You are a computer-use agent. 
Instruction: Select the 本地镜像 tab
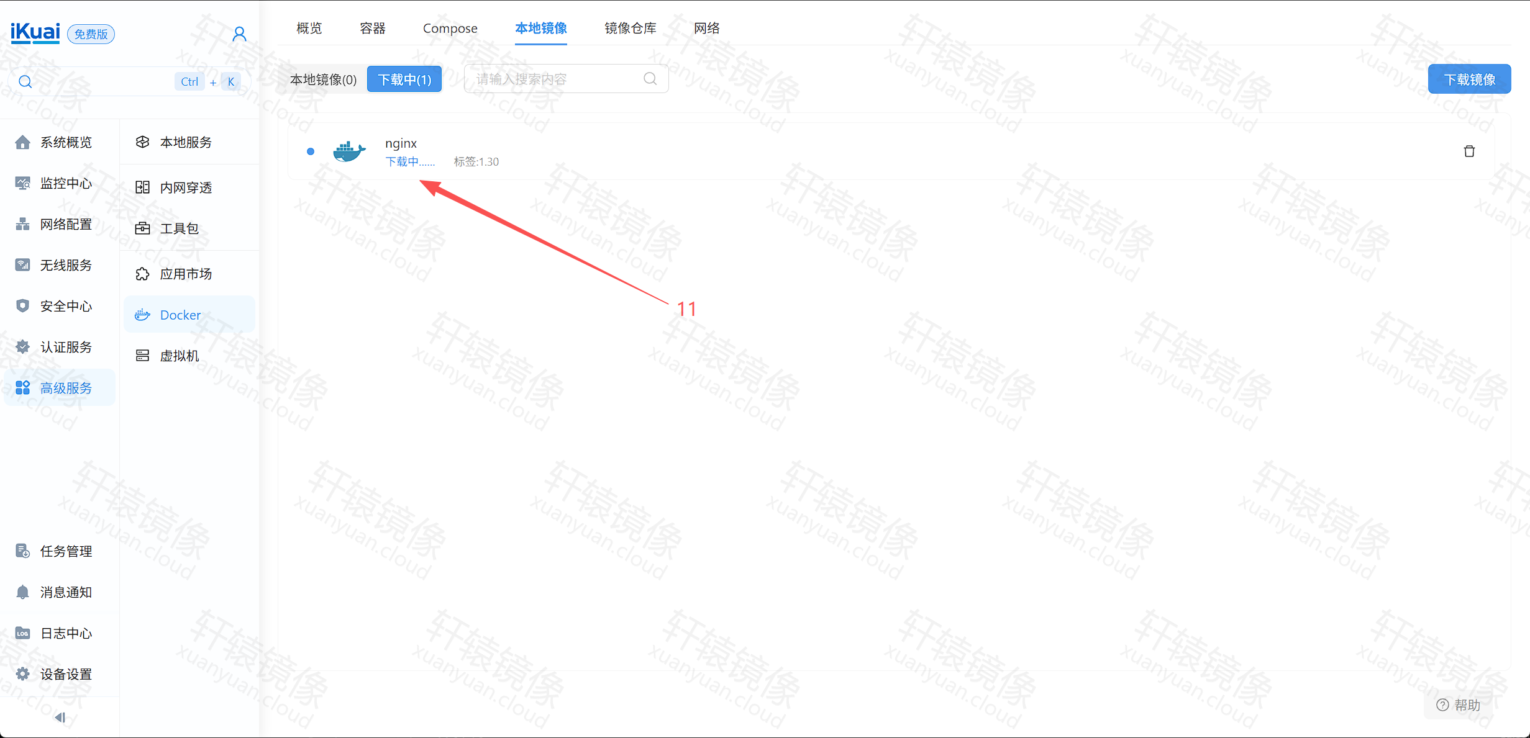(x=541, y=28)
